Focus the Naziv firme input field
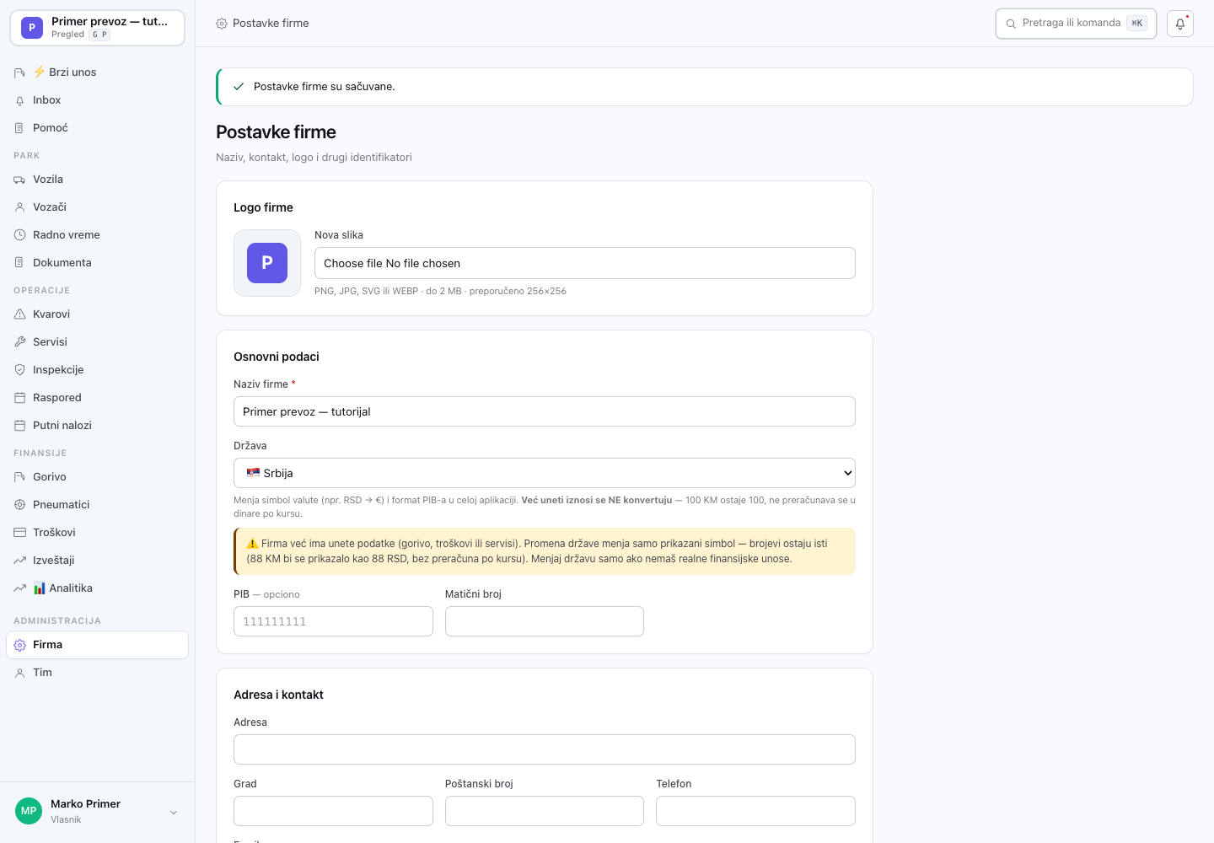The width and height of the screenshot is (1214, 843). 545,411
